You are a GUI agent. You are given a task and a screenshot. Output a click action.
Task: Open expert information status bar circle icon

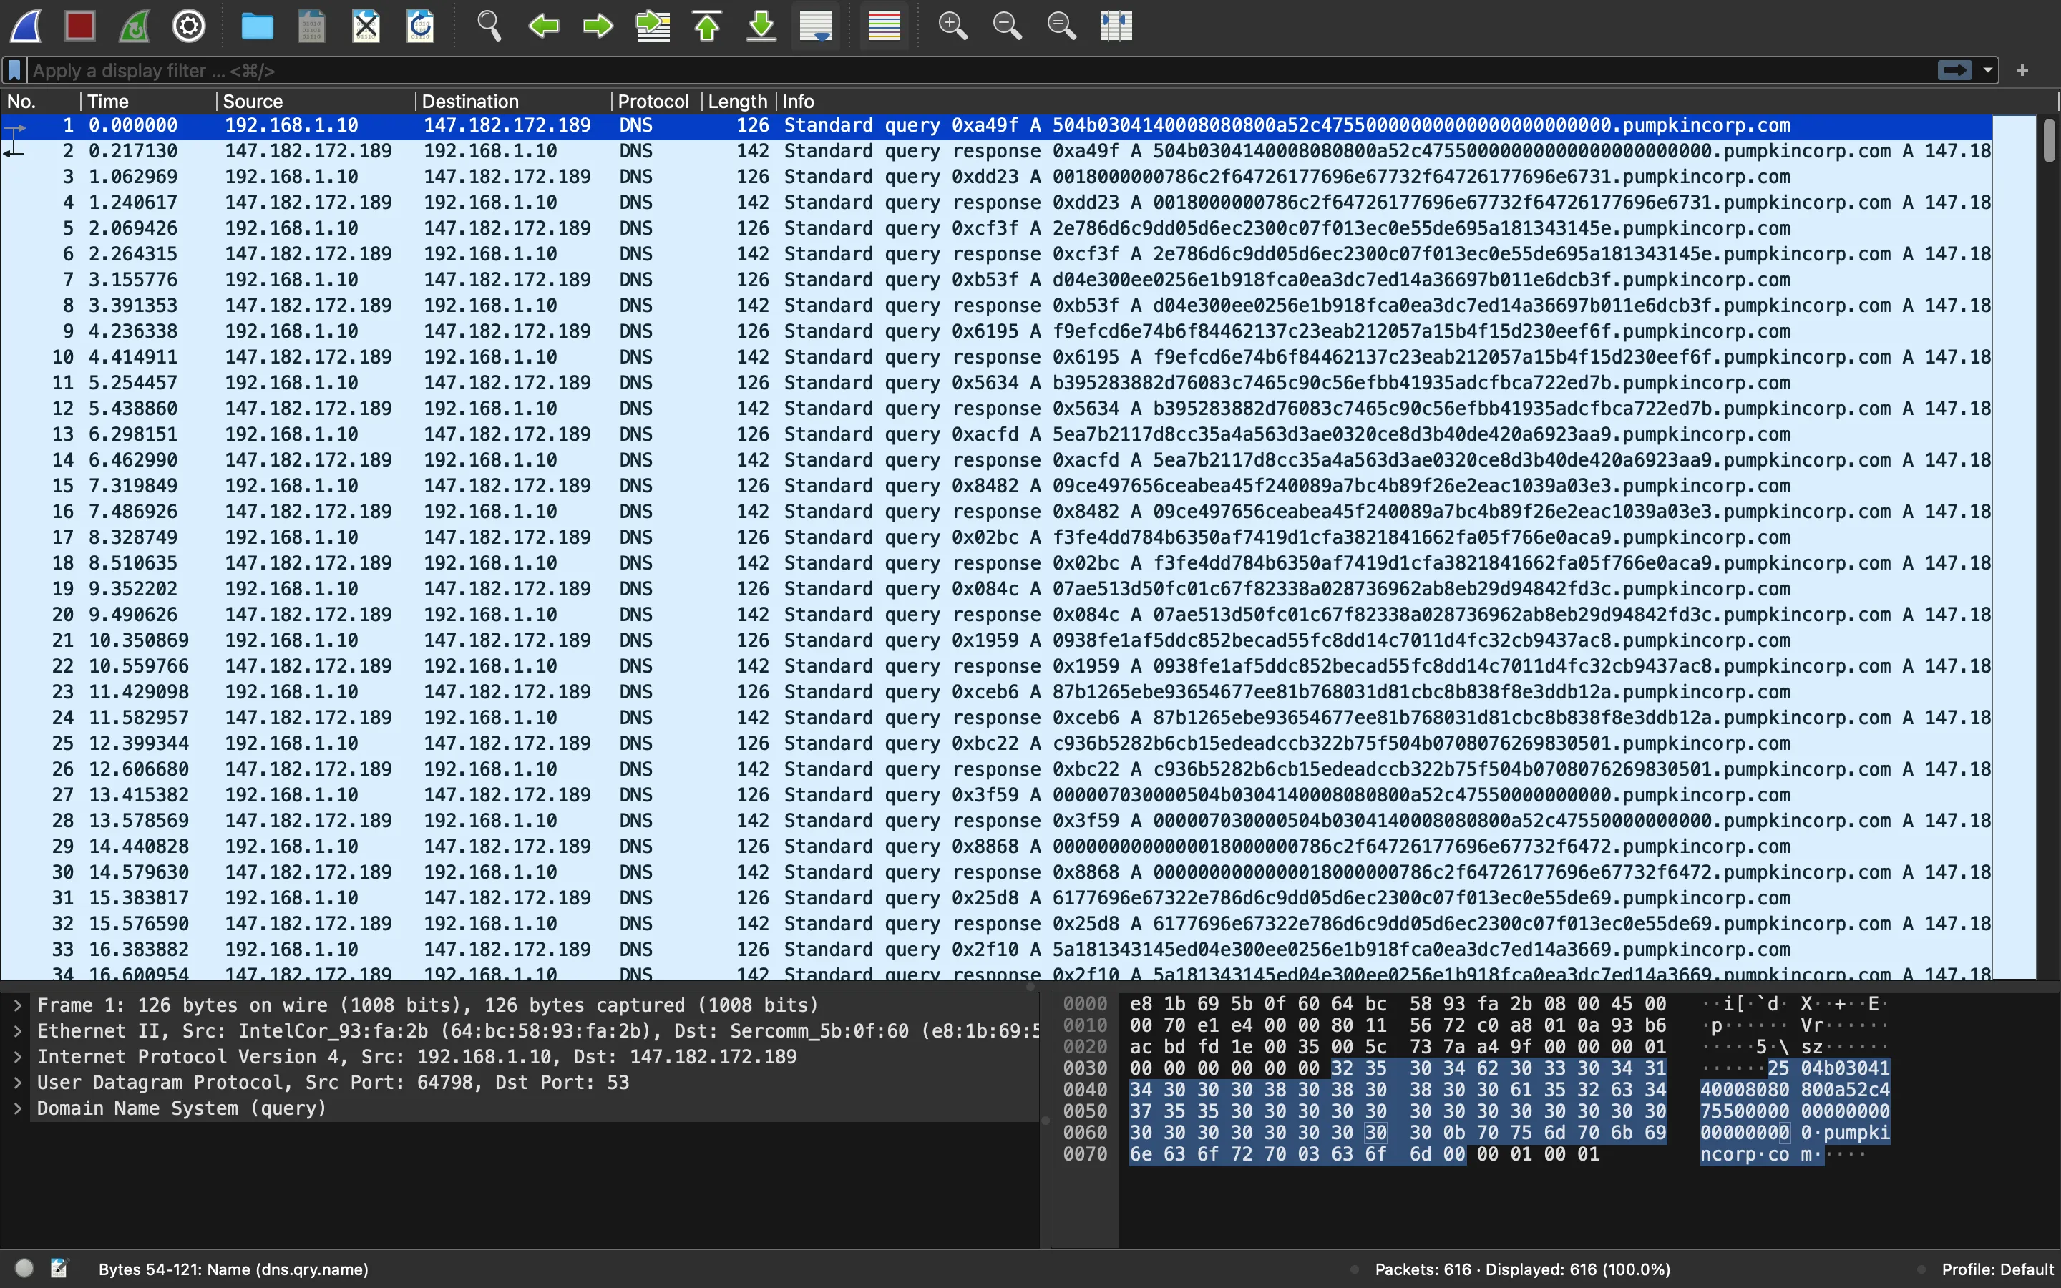(x=24, y=1269)
